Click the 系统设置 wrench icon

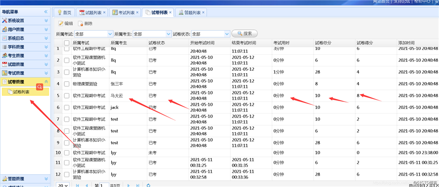(x=4, y=21)
